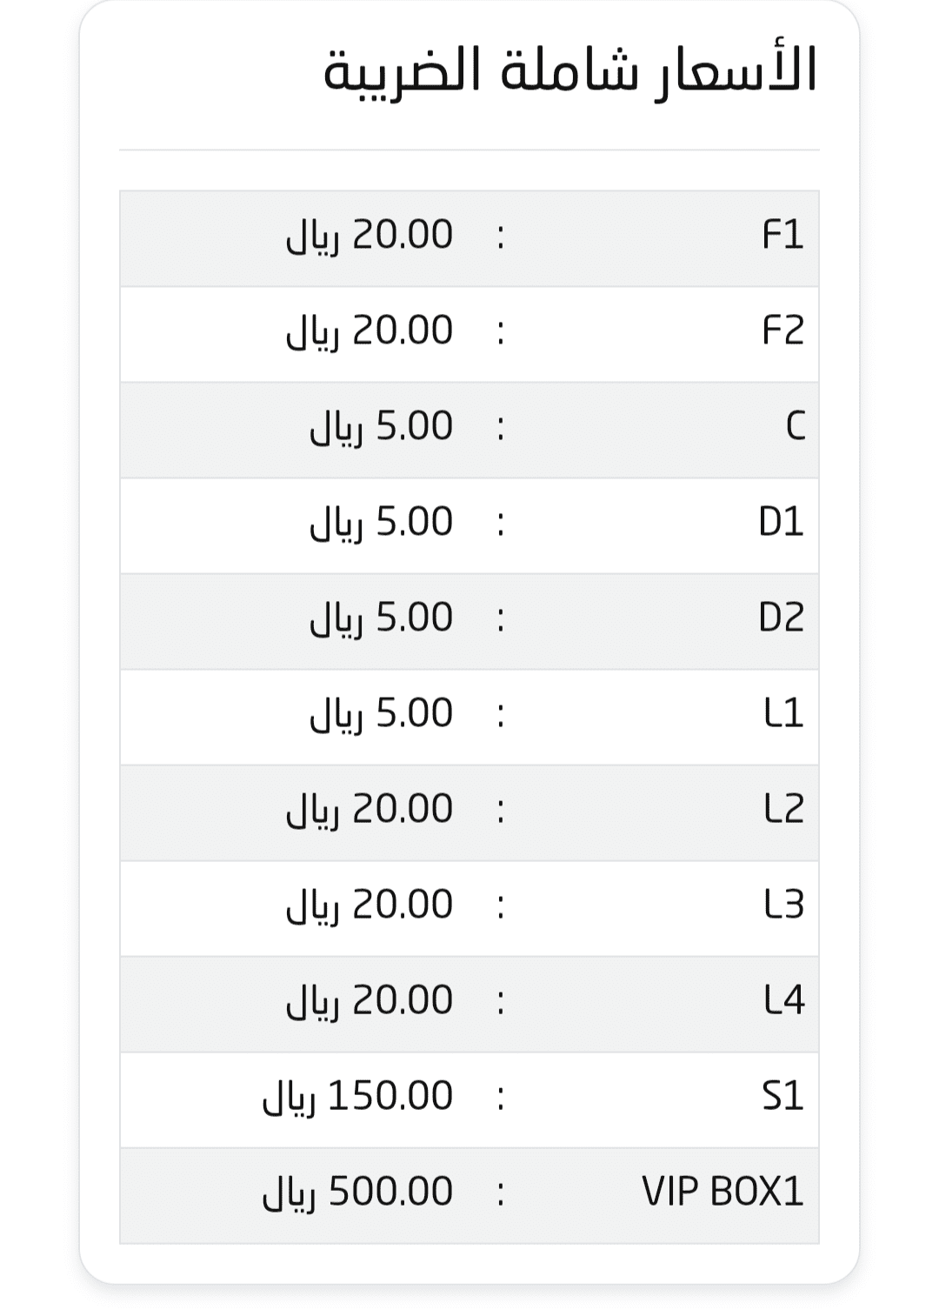Click the 500.00 ريال price

[357, 1192]
